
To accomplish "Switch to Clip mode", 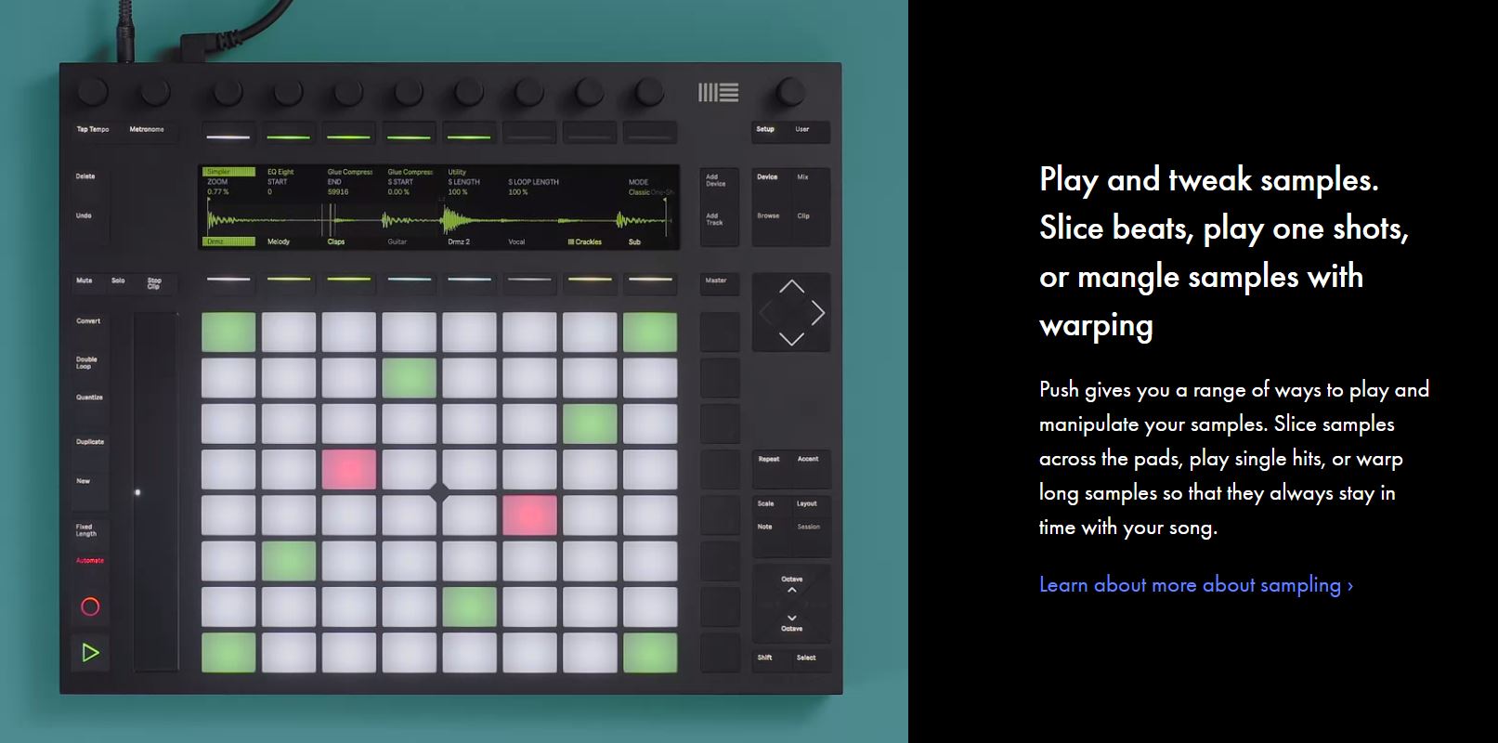I will [x=803, y=215].
